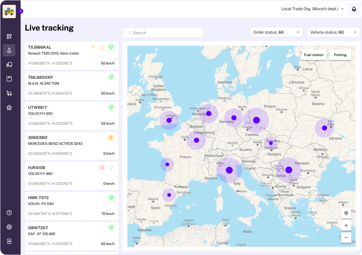Viewport: 362px width, 255px height.
Task: Click the maintenance wrench icon on TXJ986KAL
Action: pyautogui.click(x=93, y=47)
